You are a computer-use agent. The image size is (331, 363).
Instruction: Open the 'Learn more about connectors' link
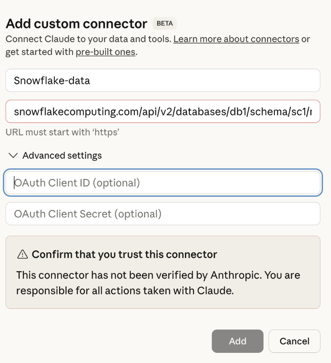(x=236, y=39)
